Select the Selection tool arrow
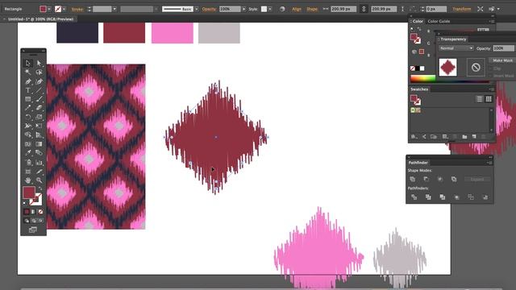516x290 pixels. tap(28, 63)
